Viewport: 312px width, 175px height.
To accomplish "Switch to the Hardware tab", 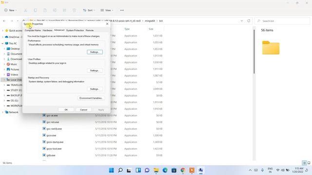I will tap(47, 30).
